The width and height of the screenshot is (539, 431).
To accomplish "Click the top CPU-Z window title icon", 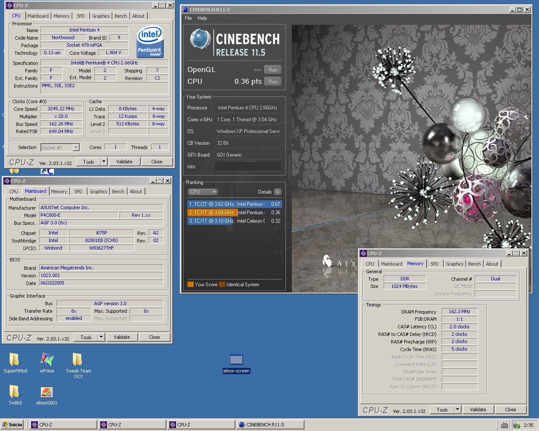I will click(x=9, y=5).
